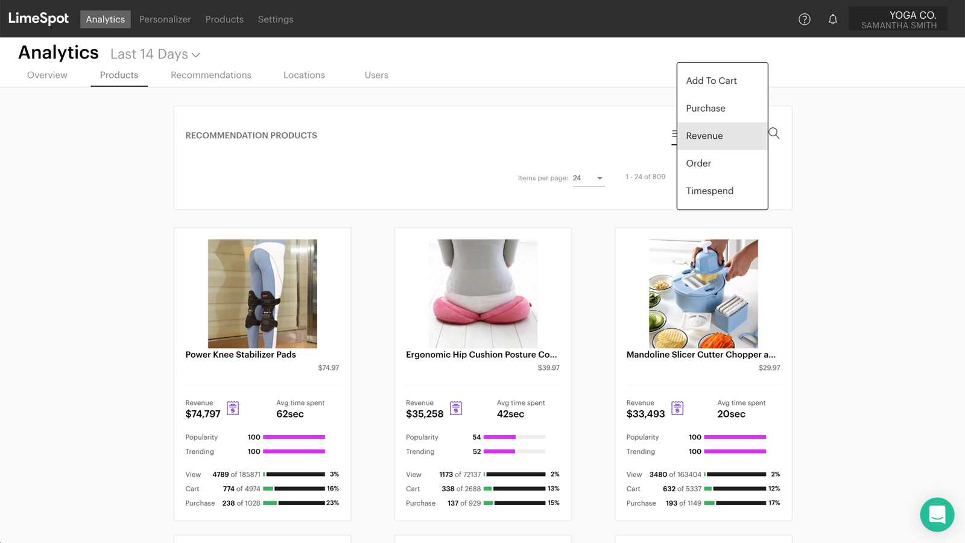The image size is (965, 543).
Task: Click the 20sec average time spent
Action: click(x=731, y=414)
